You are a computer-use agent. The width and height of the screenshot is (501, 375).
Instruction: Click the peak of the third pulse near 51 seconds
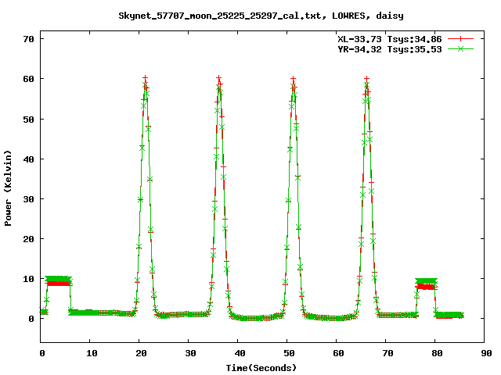(293, 79)
